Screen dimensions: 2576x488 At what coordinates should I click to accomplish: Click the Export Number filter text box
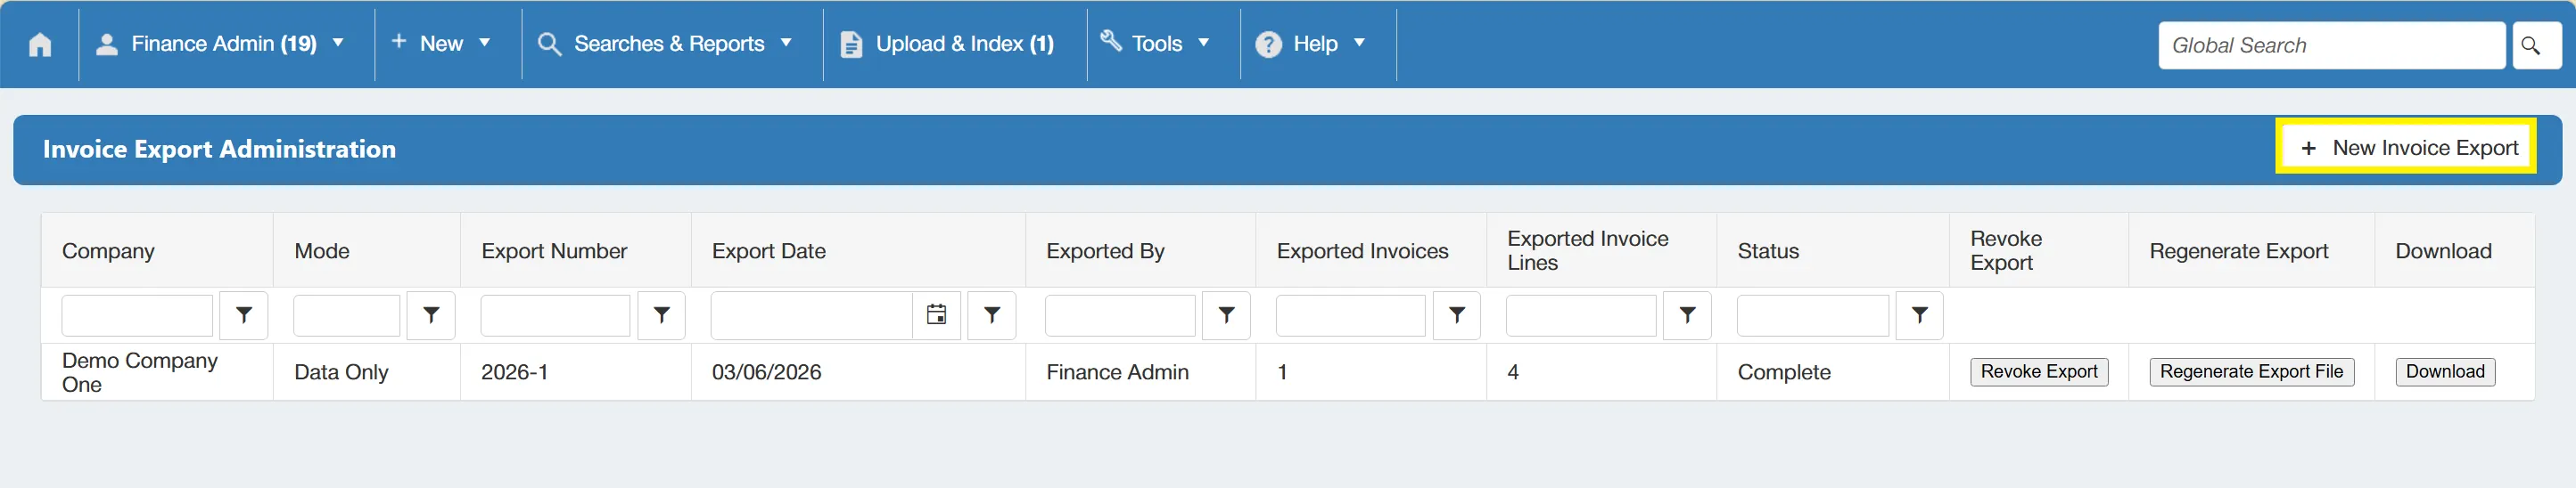[555, 315]
